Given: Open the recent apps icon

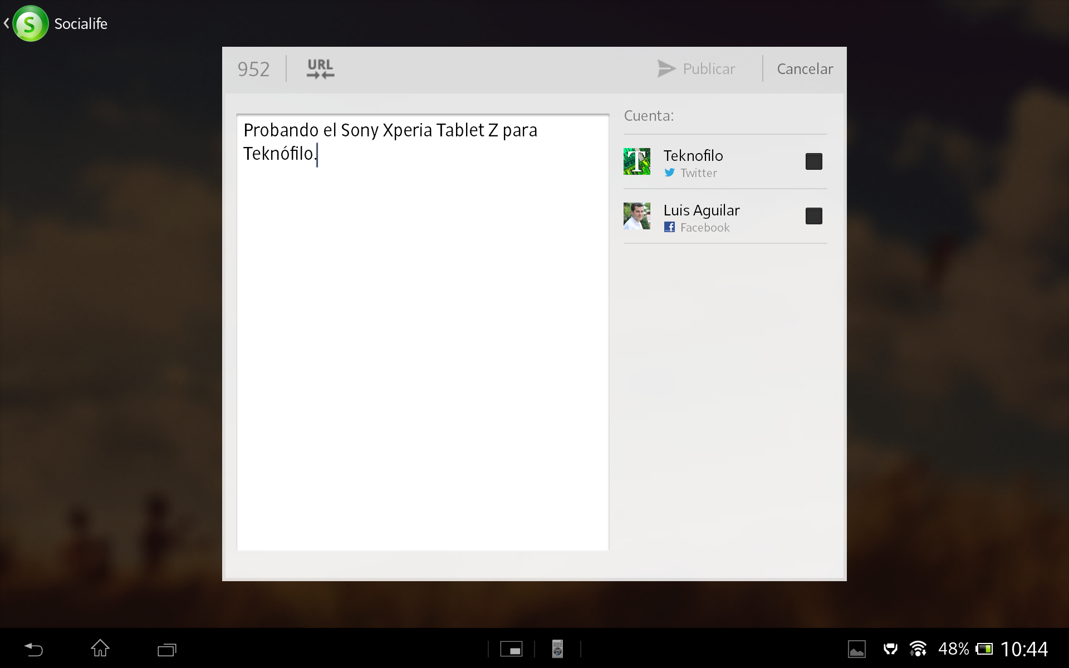Looking at the screenshot, I should point(166,649).
